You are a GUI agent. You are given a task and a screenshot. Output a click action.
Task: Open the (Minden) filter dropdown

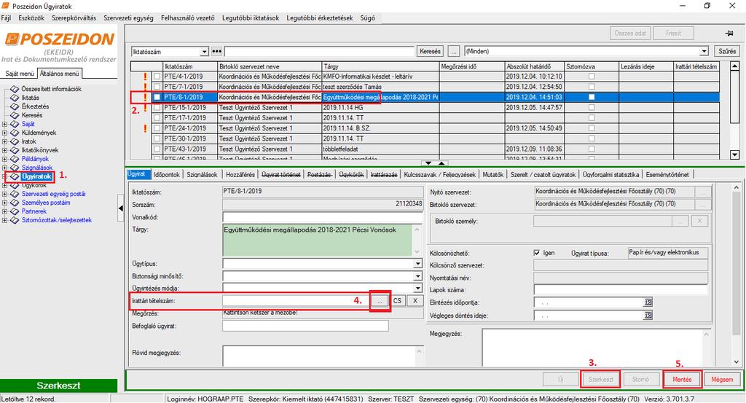pos(704,52)
